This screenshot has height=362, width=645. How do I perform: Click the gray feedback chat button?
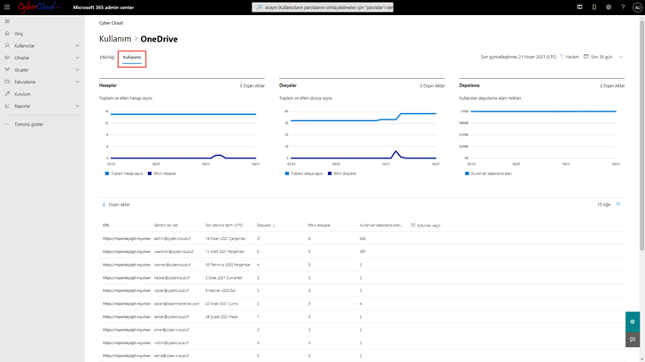(633, 339)
